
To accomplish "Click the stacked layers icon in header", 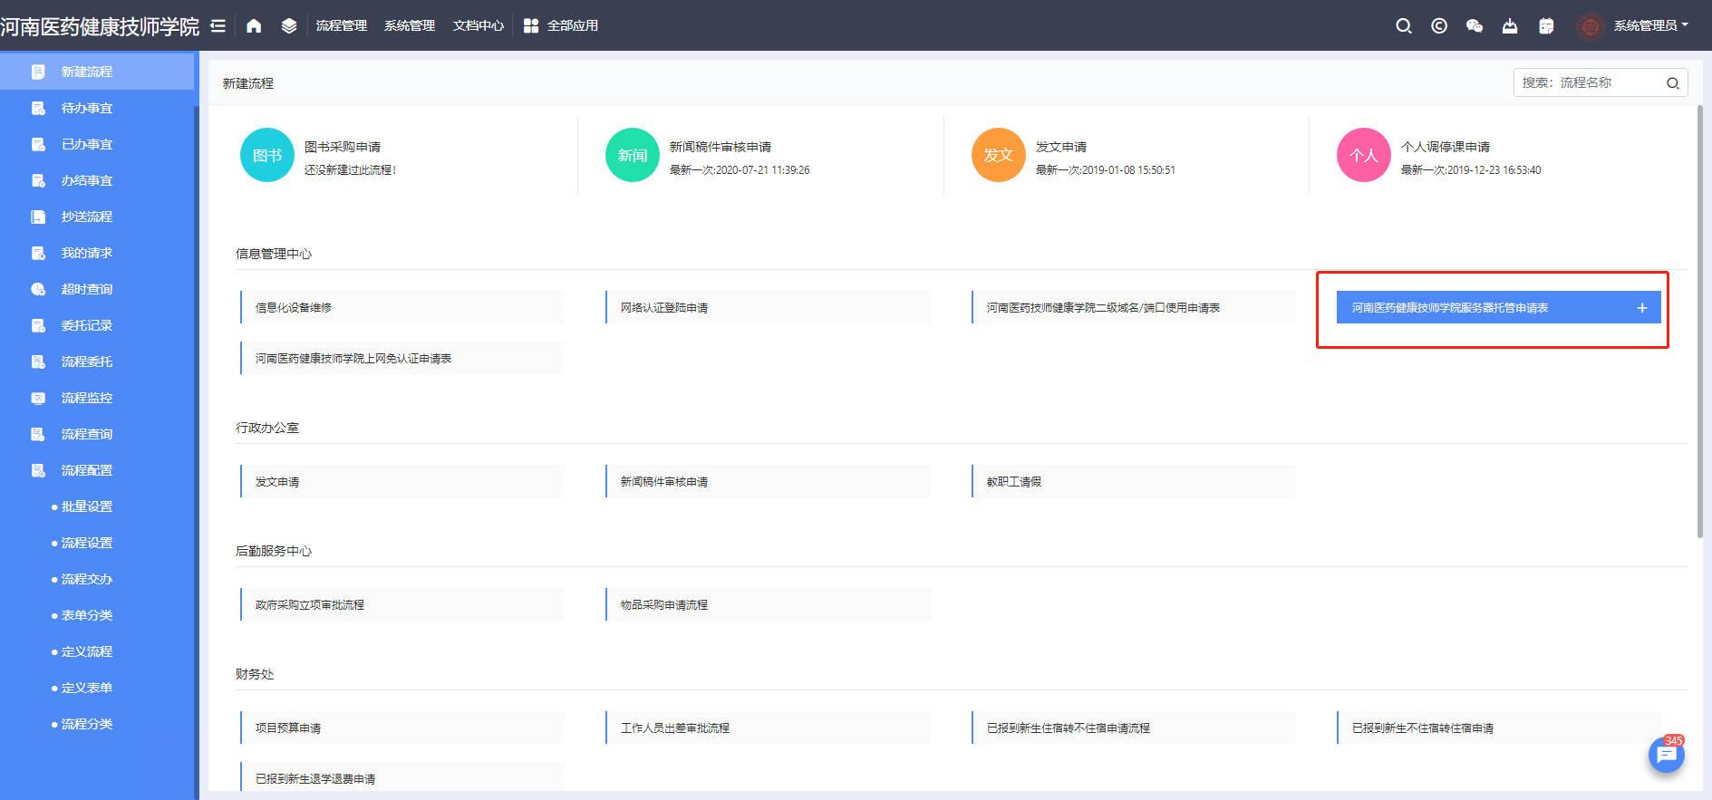I will coord(289,25).
